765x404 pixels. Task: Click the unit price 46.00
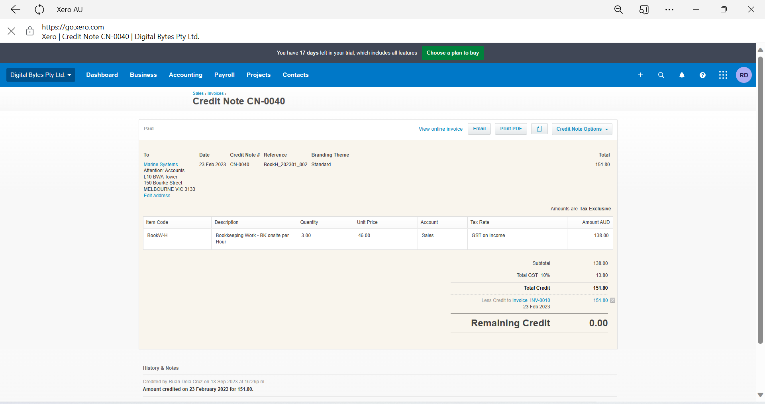(x=364, y=235)
